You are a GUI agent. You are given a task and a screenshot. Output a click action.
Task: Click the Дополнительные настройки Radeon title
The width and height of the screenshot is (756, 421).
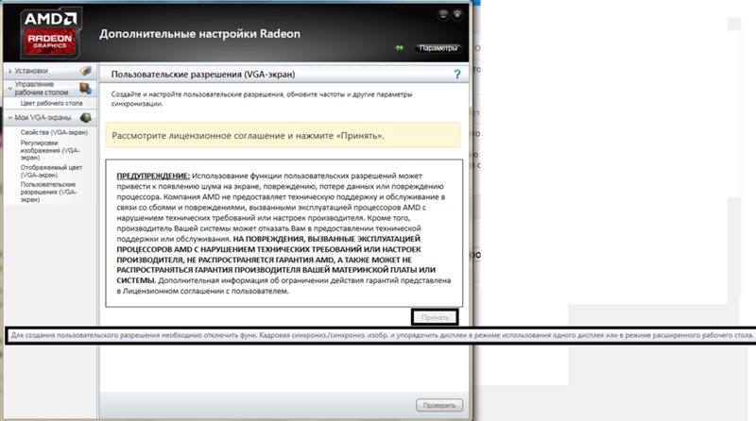point(199,34)
